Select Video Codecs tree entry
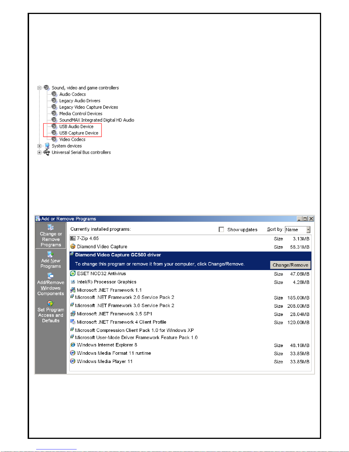The width and height of the screenshot is (349, 452). (72, 139)
